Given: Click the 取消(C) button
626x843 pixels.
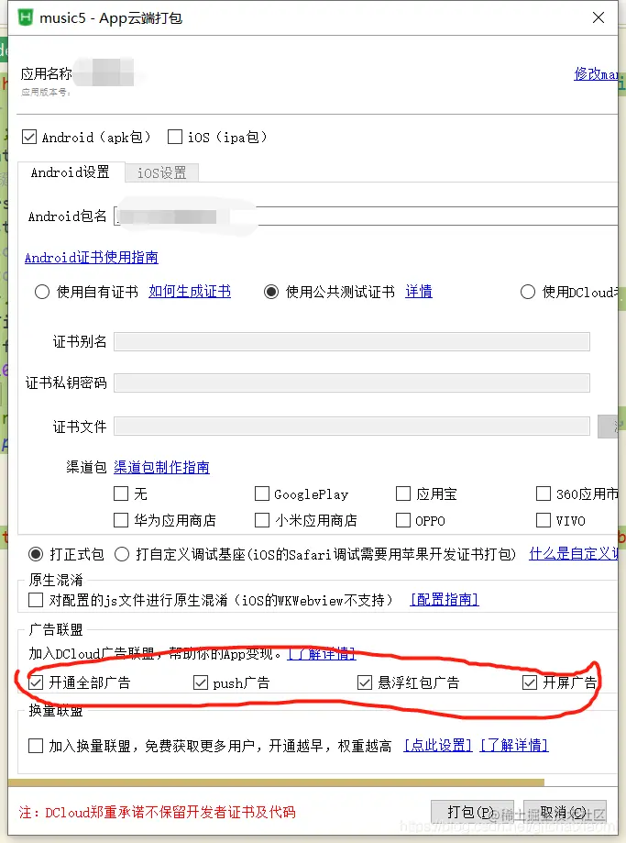Looking at the screenshot, I should click(x=565, y=812).
